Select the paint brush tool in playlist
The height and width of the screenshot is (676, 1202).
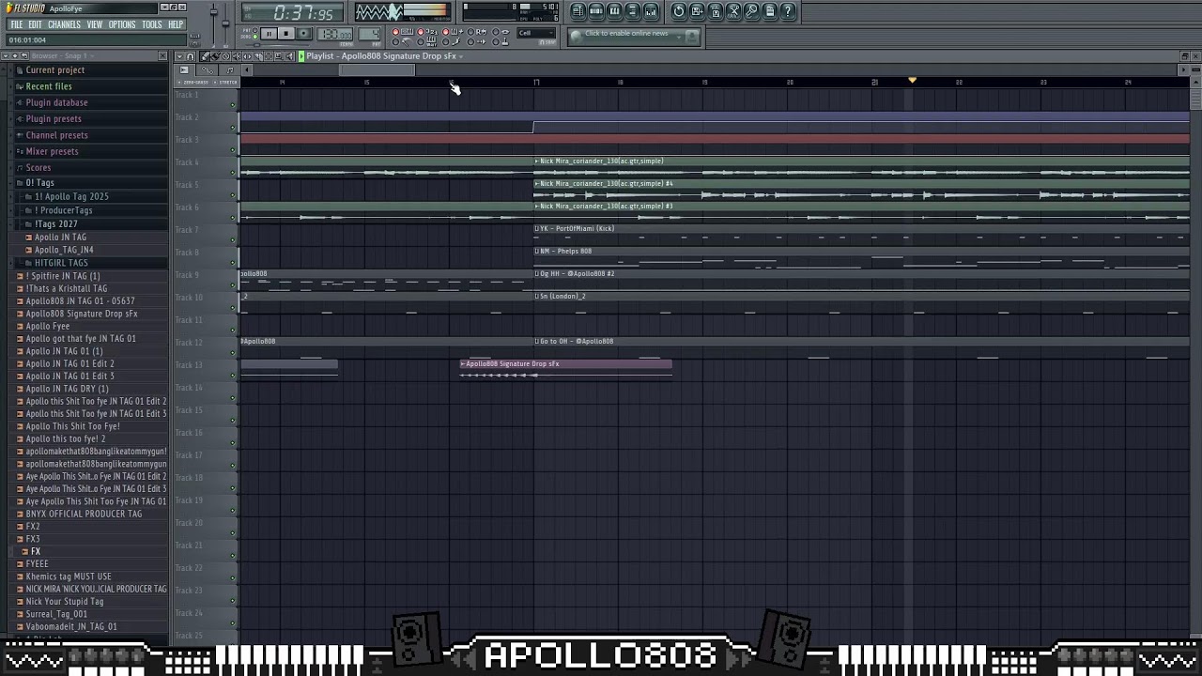coord(215,56)
